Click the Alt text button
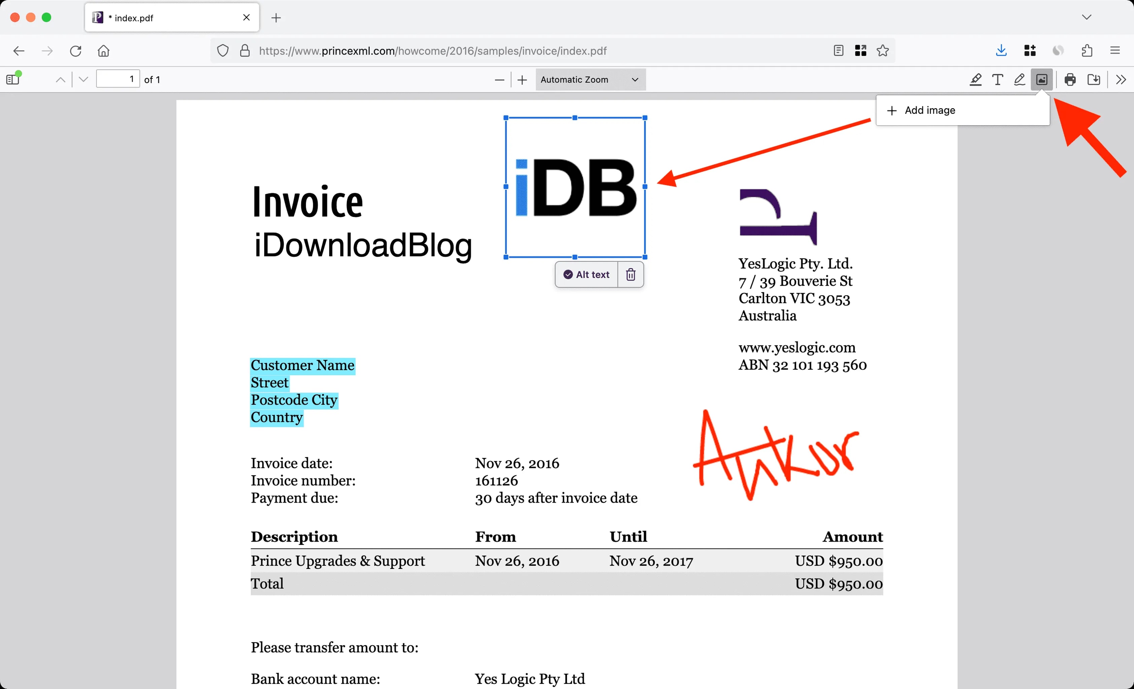 pyautogui.click(x=586, y=274)
